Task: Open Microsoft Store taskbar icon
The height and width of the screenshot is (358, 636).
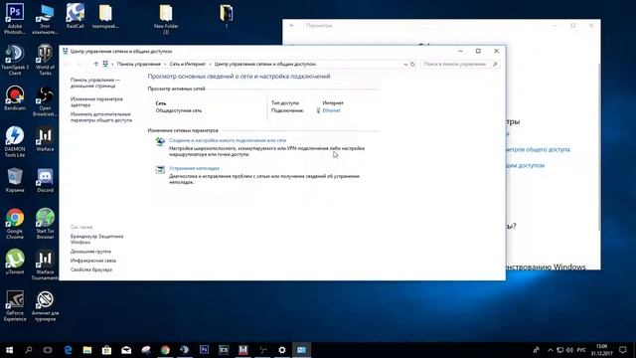Action: [106, 349]
